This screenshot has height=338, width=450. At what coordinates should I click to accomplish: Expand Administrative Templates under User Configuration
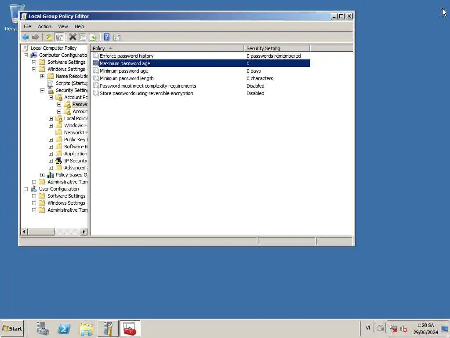pos(34,210)
